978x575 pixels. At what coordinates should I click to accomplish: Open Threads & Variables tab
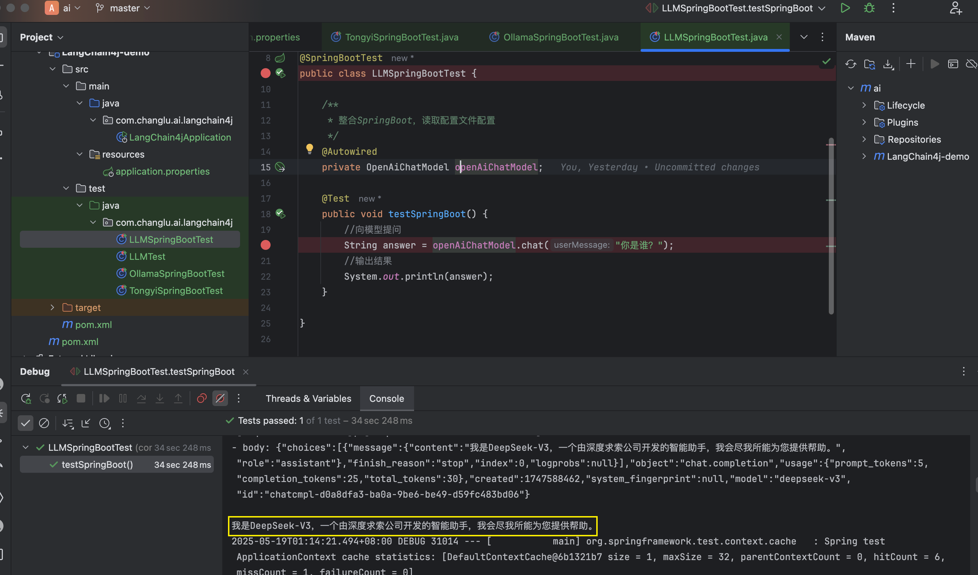click(x=308, y=399)
